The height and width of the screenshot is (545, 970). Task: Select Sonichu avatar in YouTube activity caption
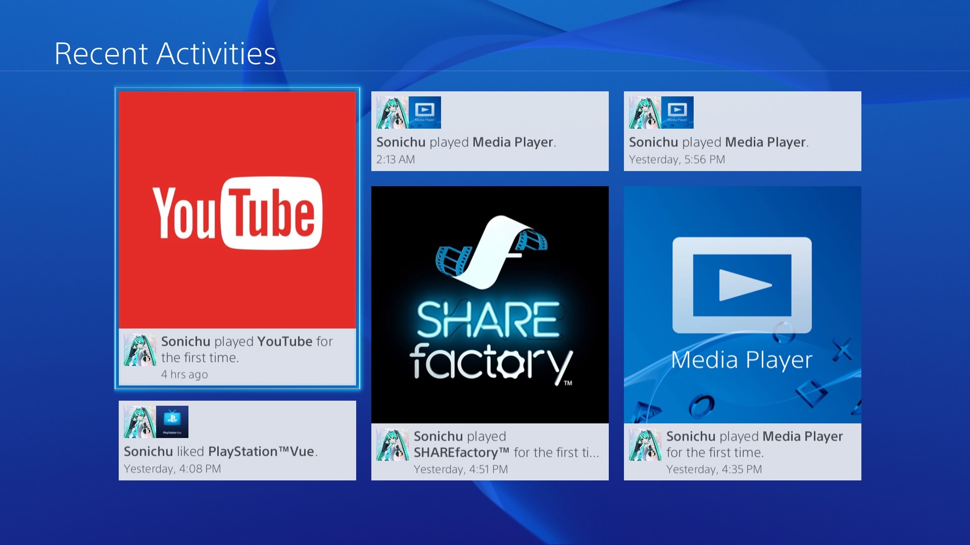(140, 350)
